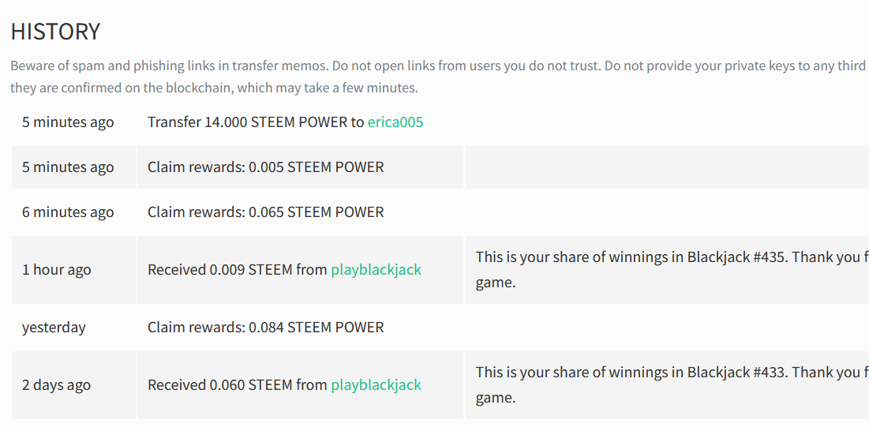
Task: Open playblackjack link in Blackjack #433 row
Action: point(376,385)
